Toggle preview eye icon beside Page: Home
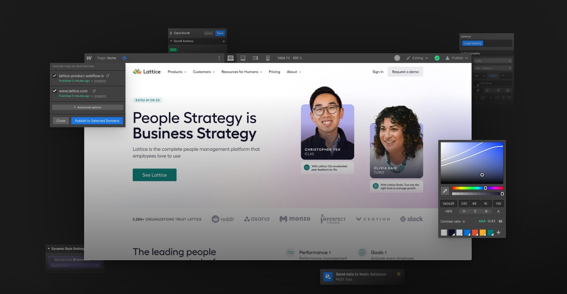Viewport: 567px width, 294px height. (x=124, y=58)
